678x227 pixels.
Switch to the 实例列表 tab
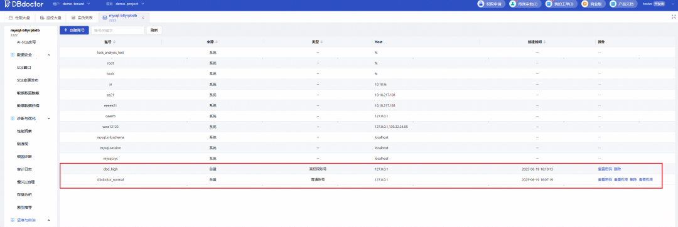click(x=82, y=18)
